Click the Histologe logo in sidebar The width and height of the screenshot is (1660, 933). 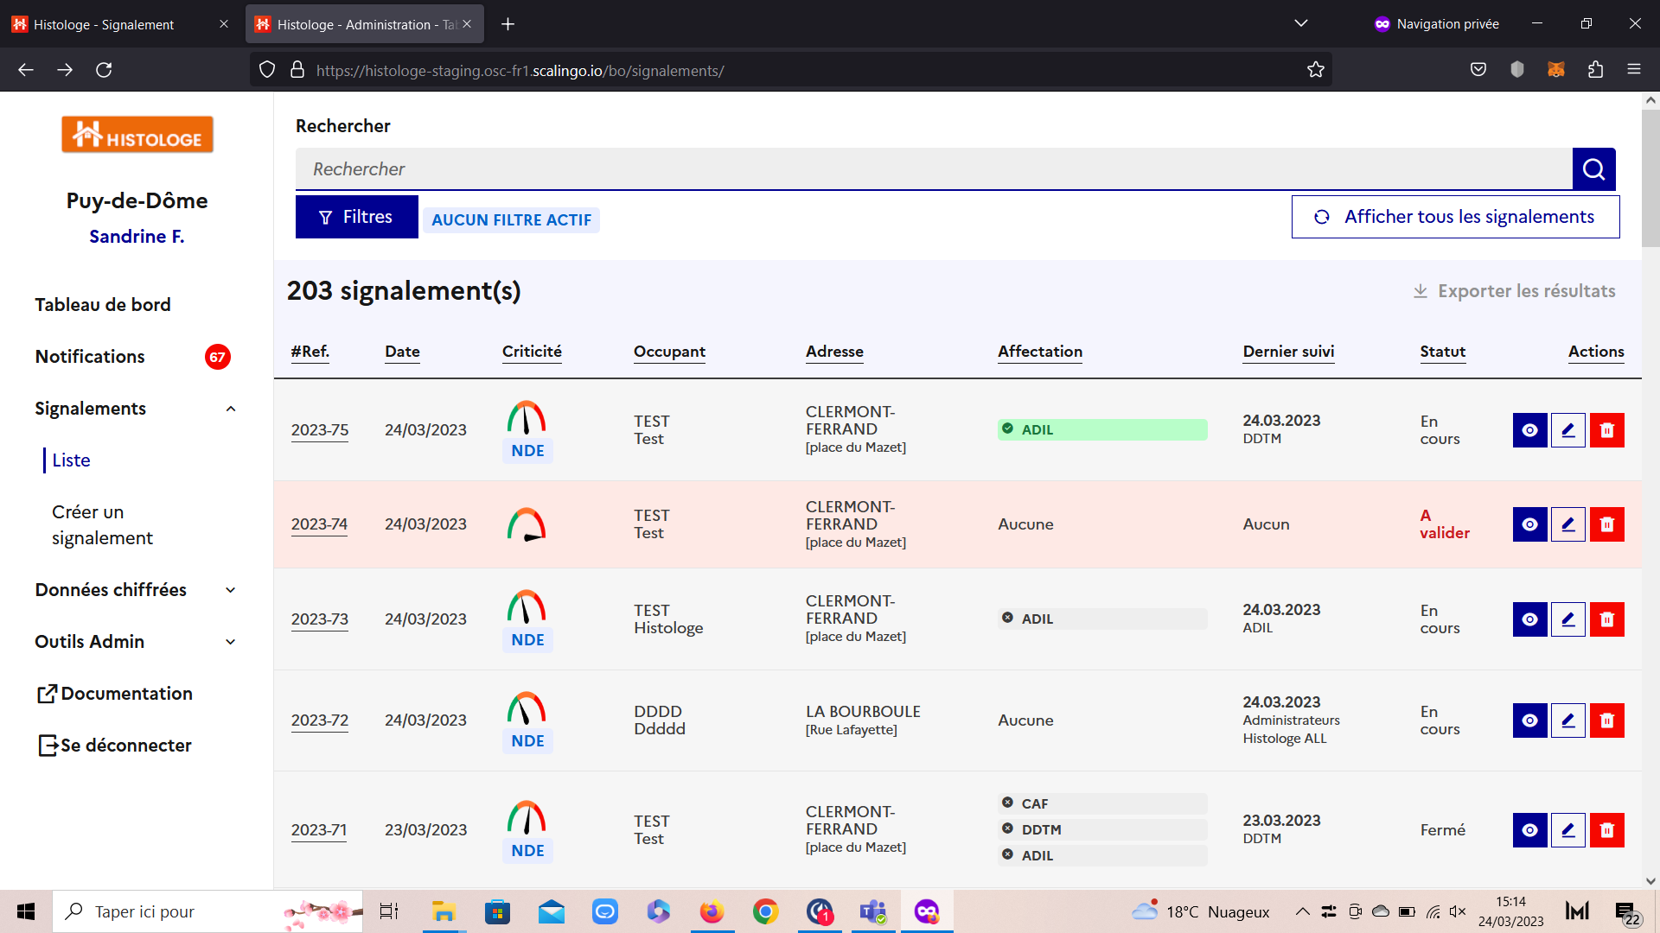[x=137, y=135]
